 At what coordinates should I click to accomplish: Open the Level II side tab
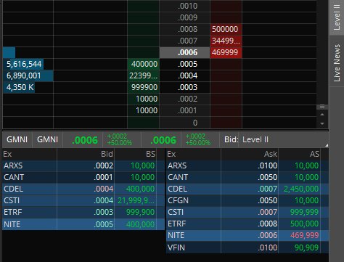tap(337, 17)
